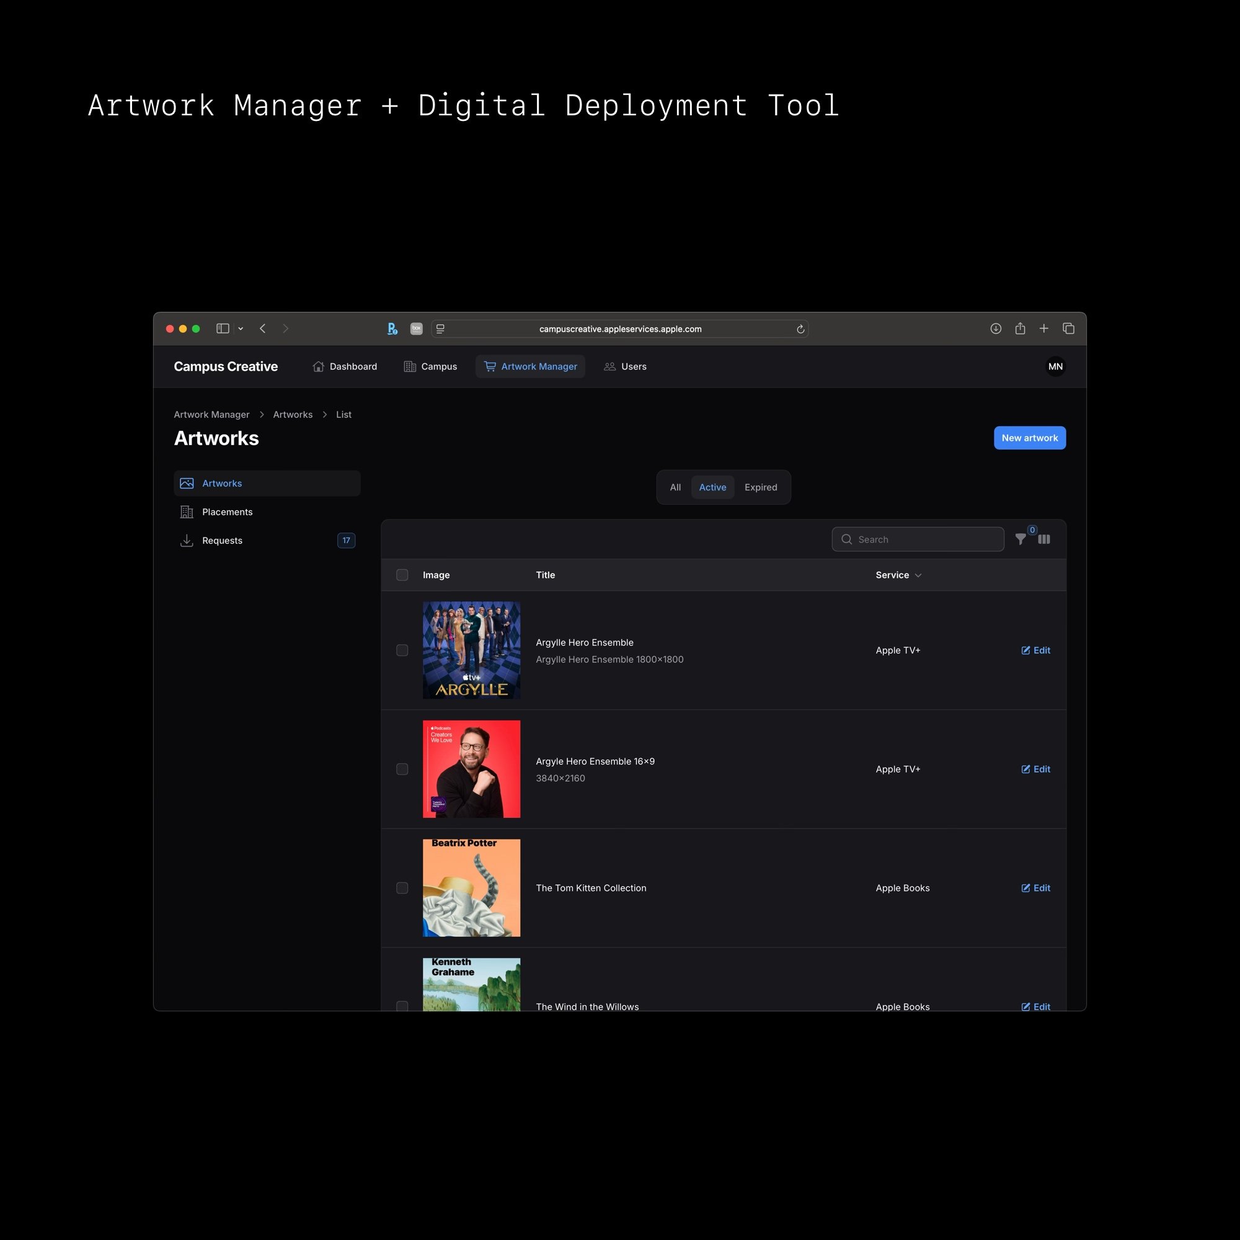This screenshot has height=1240, width=1240.
Task: Go back with the browser back arrow
Action: point(262,329)
